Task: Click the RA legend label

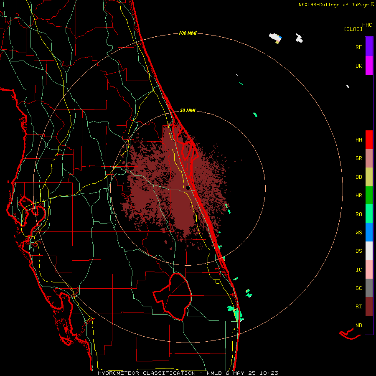Action: click(358, 214)
